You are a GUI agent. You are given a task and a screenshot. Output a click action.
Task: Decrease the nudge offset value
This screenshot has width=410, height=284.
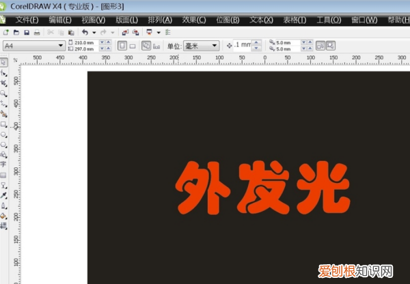256,48
